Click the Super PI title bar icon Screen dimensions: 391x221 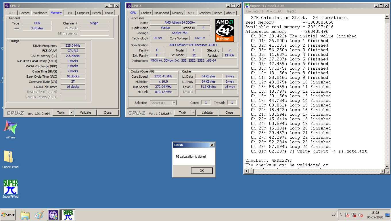(247, 5)
